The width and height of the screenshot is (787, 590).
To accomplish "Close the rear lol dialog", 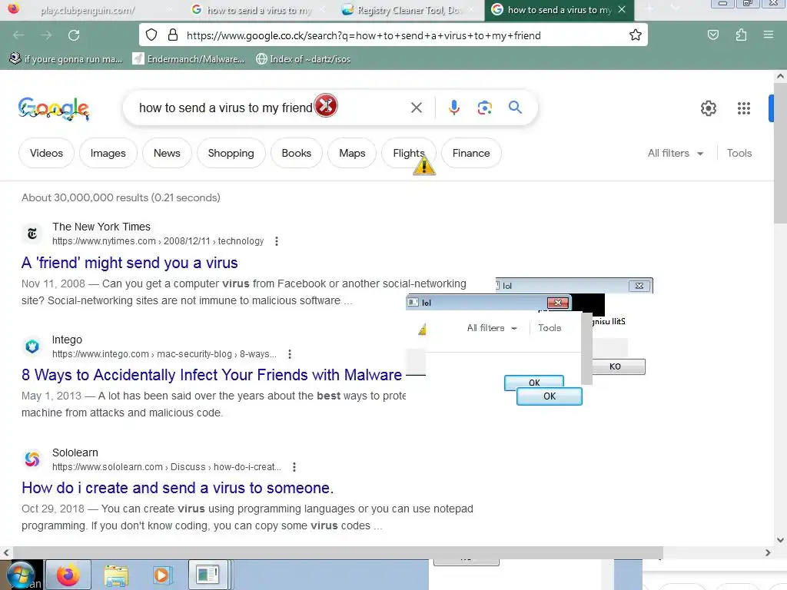I will pyautogui.click(x=639, y=286).
